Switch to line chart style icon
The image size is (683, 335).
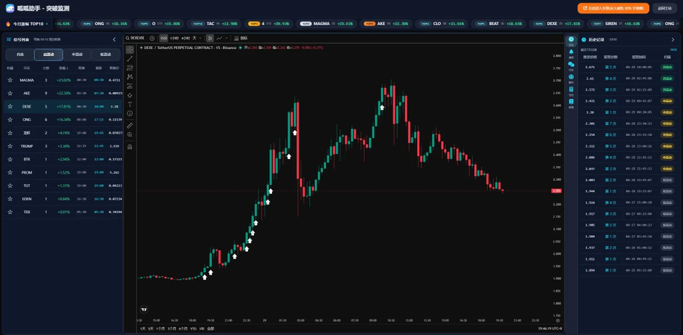(x=219, y=38)
